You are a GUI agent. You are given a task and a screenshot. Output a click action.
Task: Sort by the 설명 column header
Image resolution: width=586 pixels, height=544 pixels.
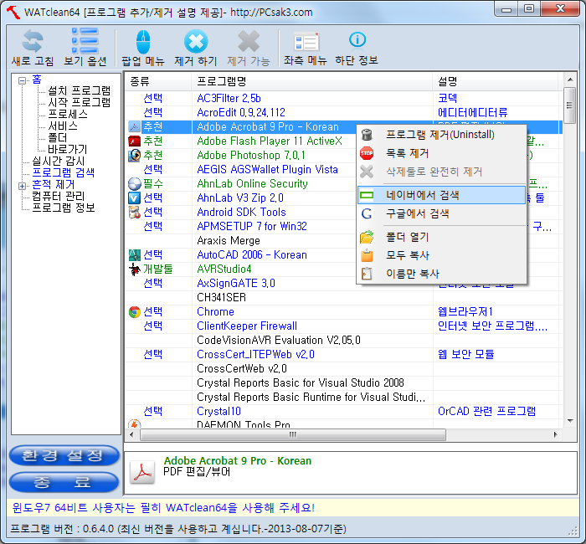(497, 81)
